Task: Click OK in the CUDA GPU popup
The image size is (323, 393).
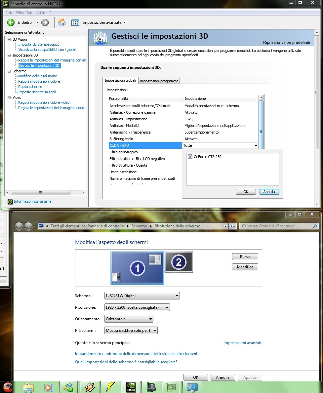Action: [246, 192]
